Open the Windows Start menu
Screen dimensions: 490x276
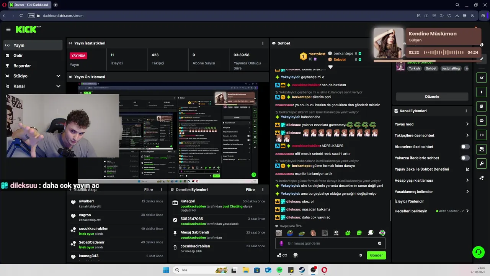click(x=166, y=270)
